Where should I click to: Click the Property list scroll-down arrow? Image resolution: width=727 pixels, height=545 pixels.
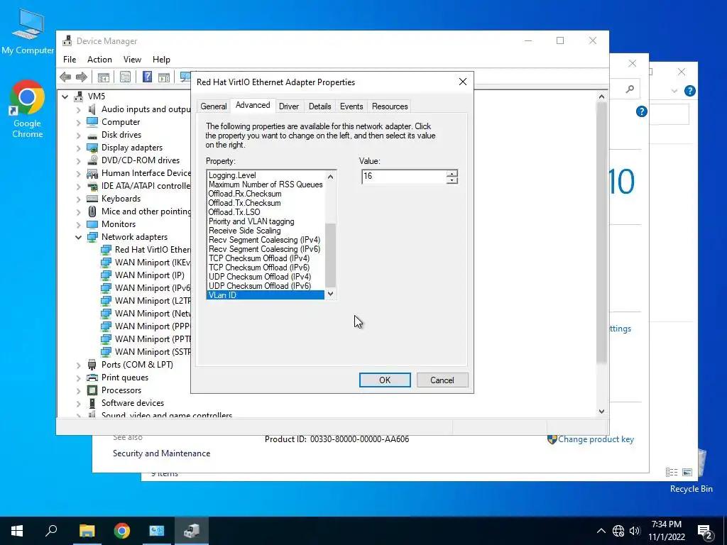tap(330, 293)
